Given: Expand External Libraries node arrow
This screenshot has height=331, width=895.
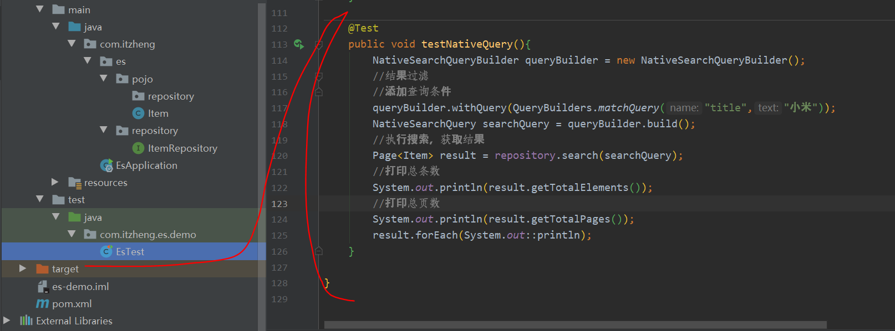Looking at the screenshot, I should [x=7, y=320].
